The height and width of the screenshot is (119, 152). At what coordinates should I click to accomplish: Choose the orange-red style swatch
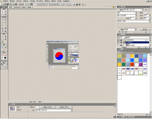(x=132, y=64)
